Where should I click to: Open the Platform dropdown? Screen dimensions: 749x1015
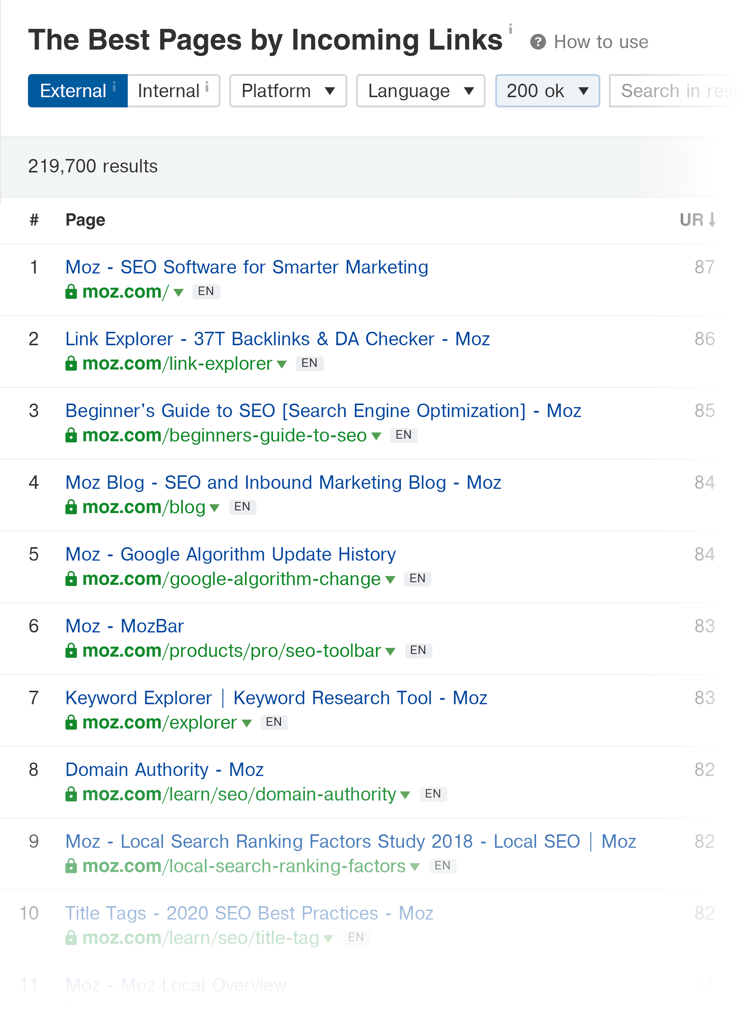tap(288, 91)
